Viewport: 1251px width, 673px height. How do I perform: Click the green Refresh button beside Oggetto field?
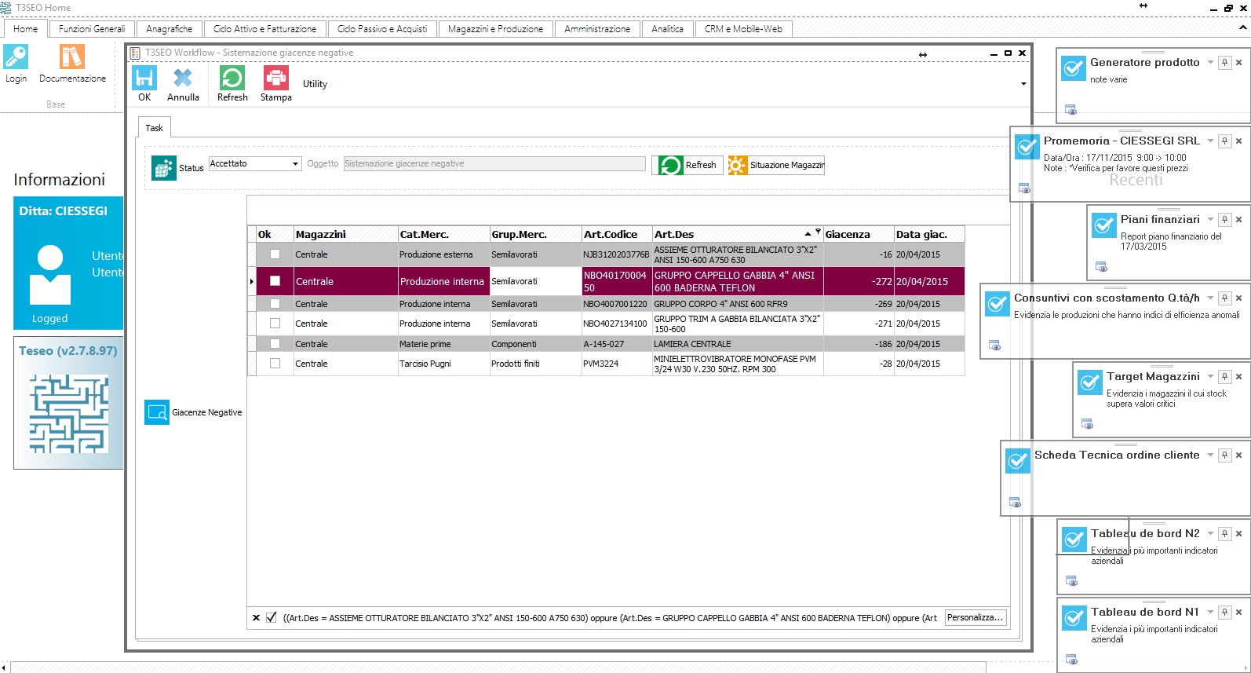[x=688, y=165]
